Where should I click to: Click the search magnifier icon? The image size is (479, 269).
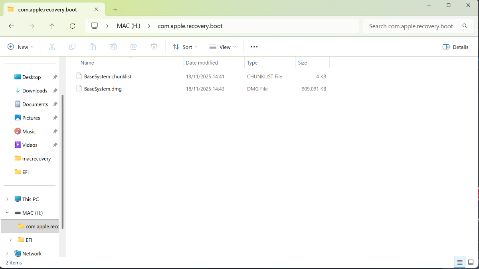pyautogui.click(x=465, y=26)
